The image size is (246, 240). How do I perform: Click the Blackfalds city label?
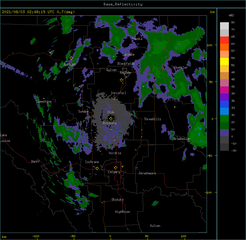(x=126, y=64)
